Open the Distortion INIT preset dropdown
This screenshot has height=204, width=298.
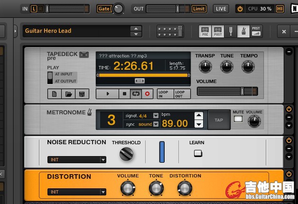[77, 192]
